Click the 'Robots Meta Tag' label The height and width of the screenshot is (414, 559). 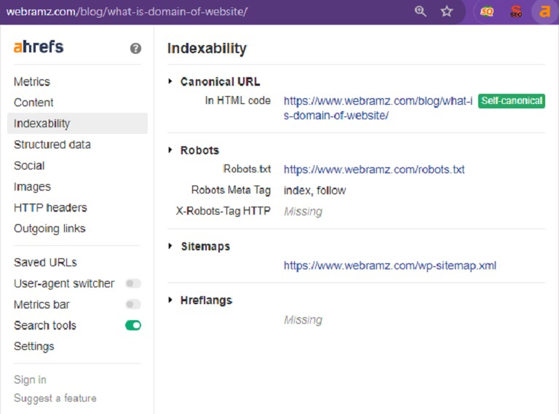[x=231, y=190]
